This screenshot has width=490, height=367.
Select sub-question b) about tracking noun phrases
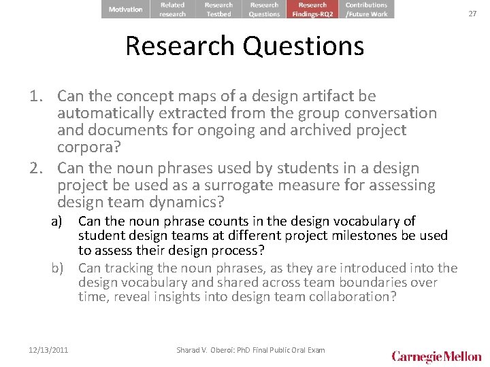pos(255,282)
